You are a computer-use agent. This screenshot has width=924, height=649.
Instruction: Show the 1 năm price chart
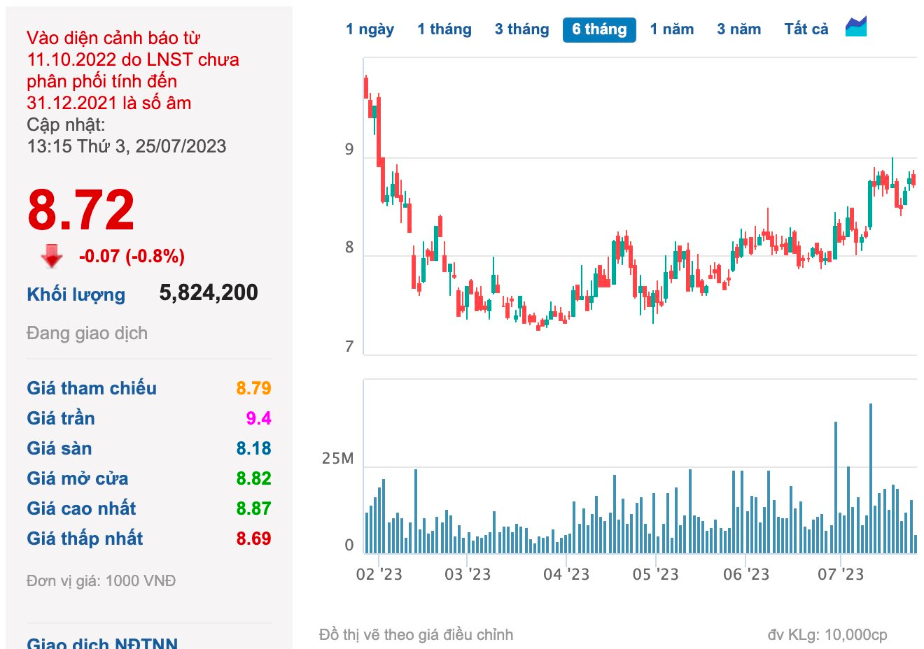[x=672, y=29]
